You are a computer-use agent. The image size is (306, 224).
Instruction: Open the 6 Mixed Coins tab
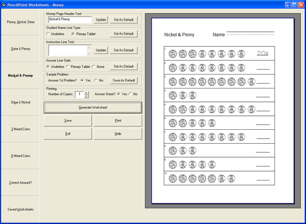coord(20,156)
